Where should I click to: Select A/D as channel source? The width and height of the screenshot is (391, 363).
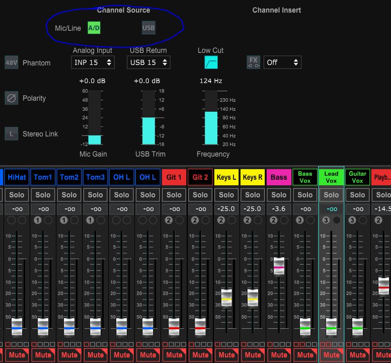pyautogui.click(x=94, y=28)
